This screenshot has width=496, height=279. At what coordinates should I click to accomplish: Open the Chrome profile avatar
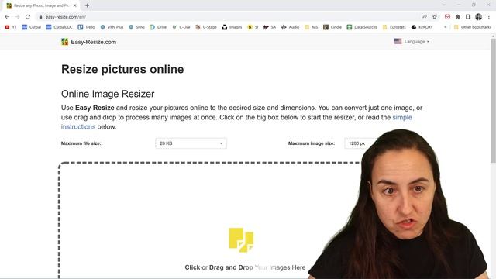click(x=479, y=17)
